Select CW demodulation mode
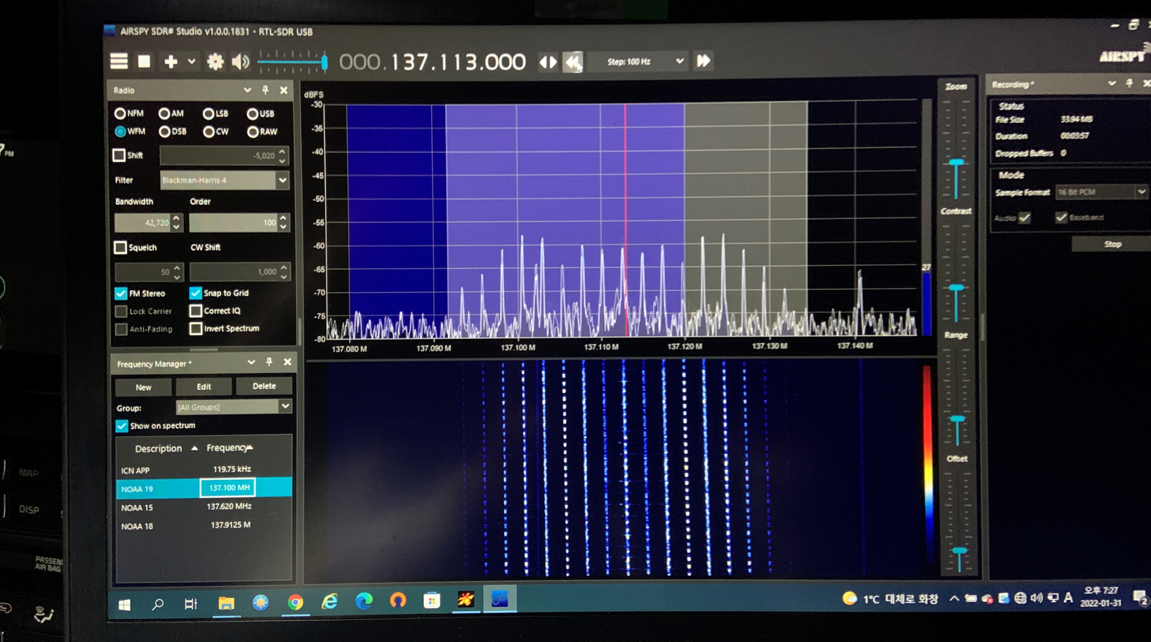Image resolution: width=1151 pixels, height=642 pixels. [209, 131]
